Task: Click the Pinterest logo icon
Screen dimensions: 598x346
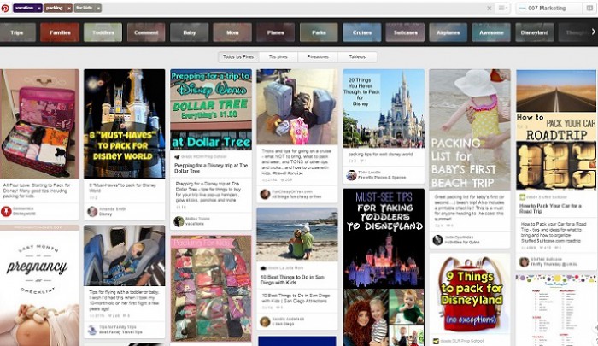Action: click(5, 8)
